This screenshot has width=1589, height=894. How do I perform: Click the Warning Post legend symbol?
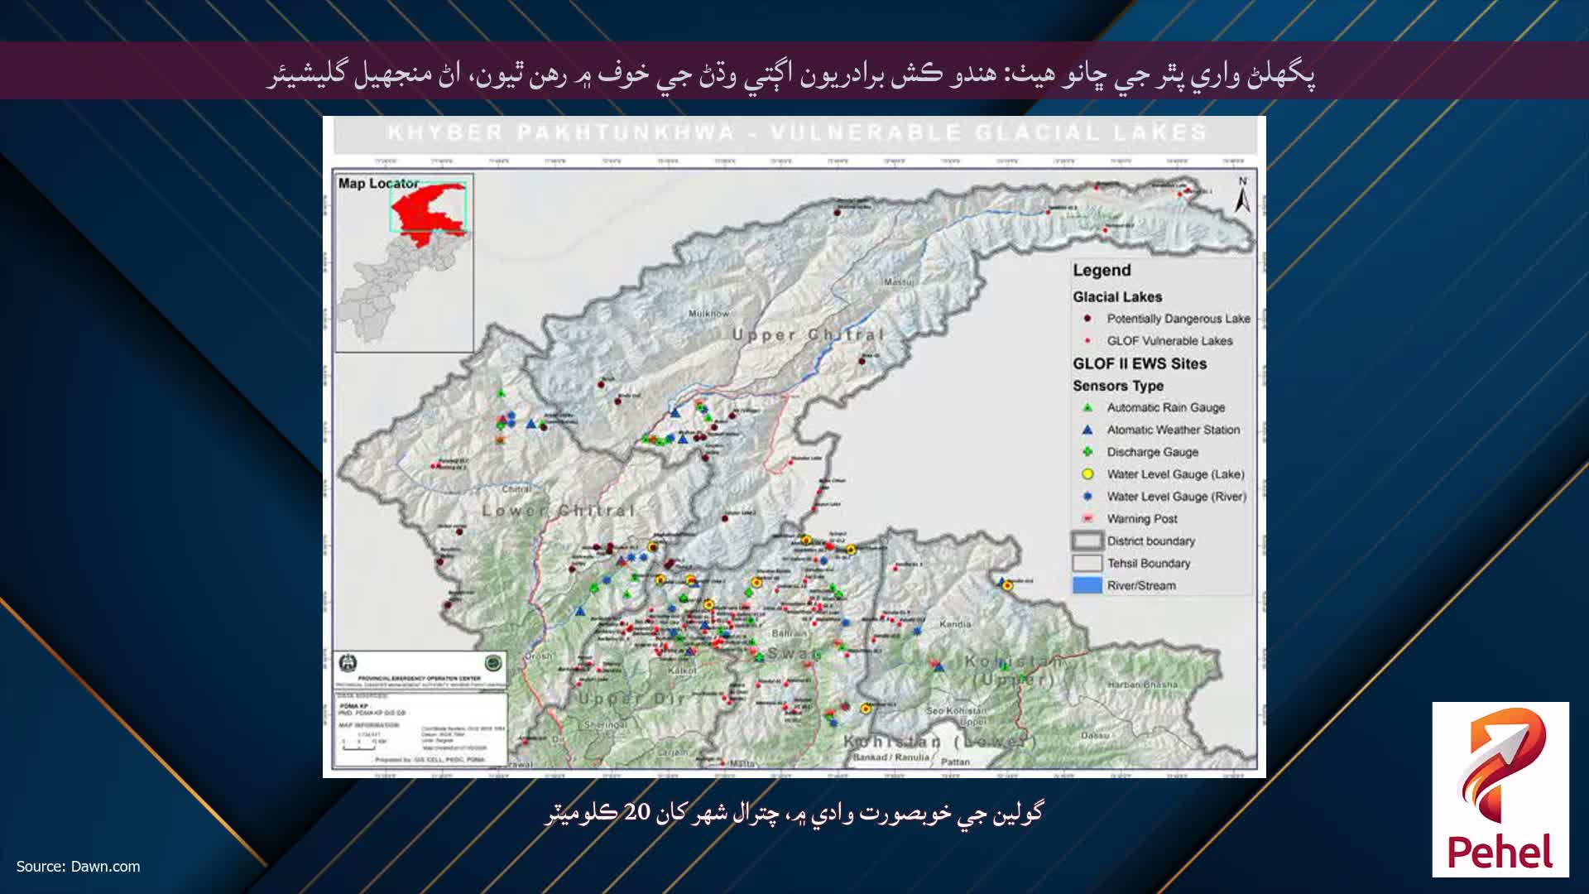1087,519
